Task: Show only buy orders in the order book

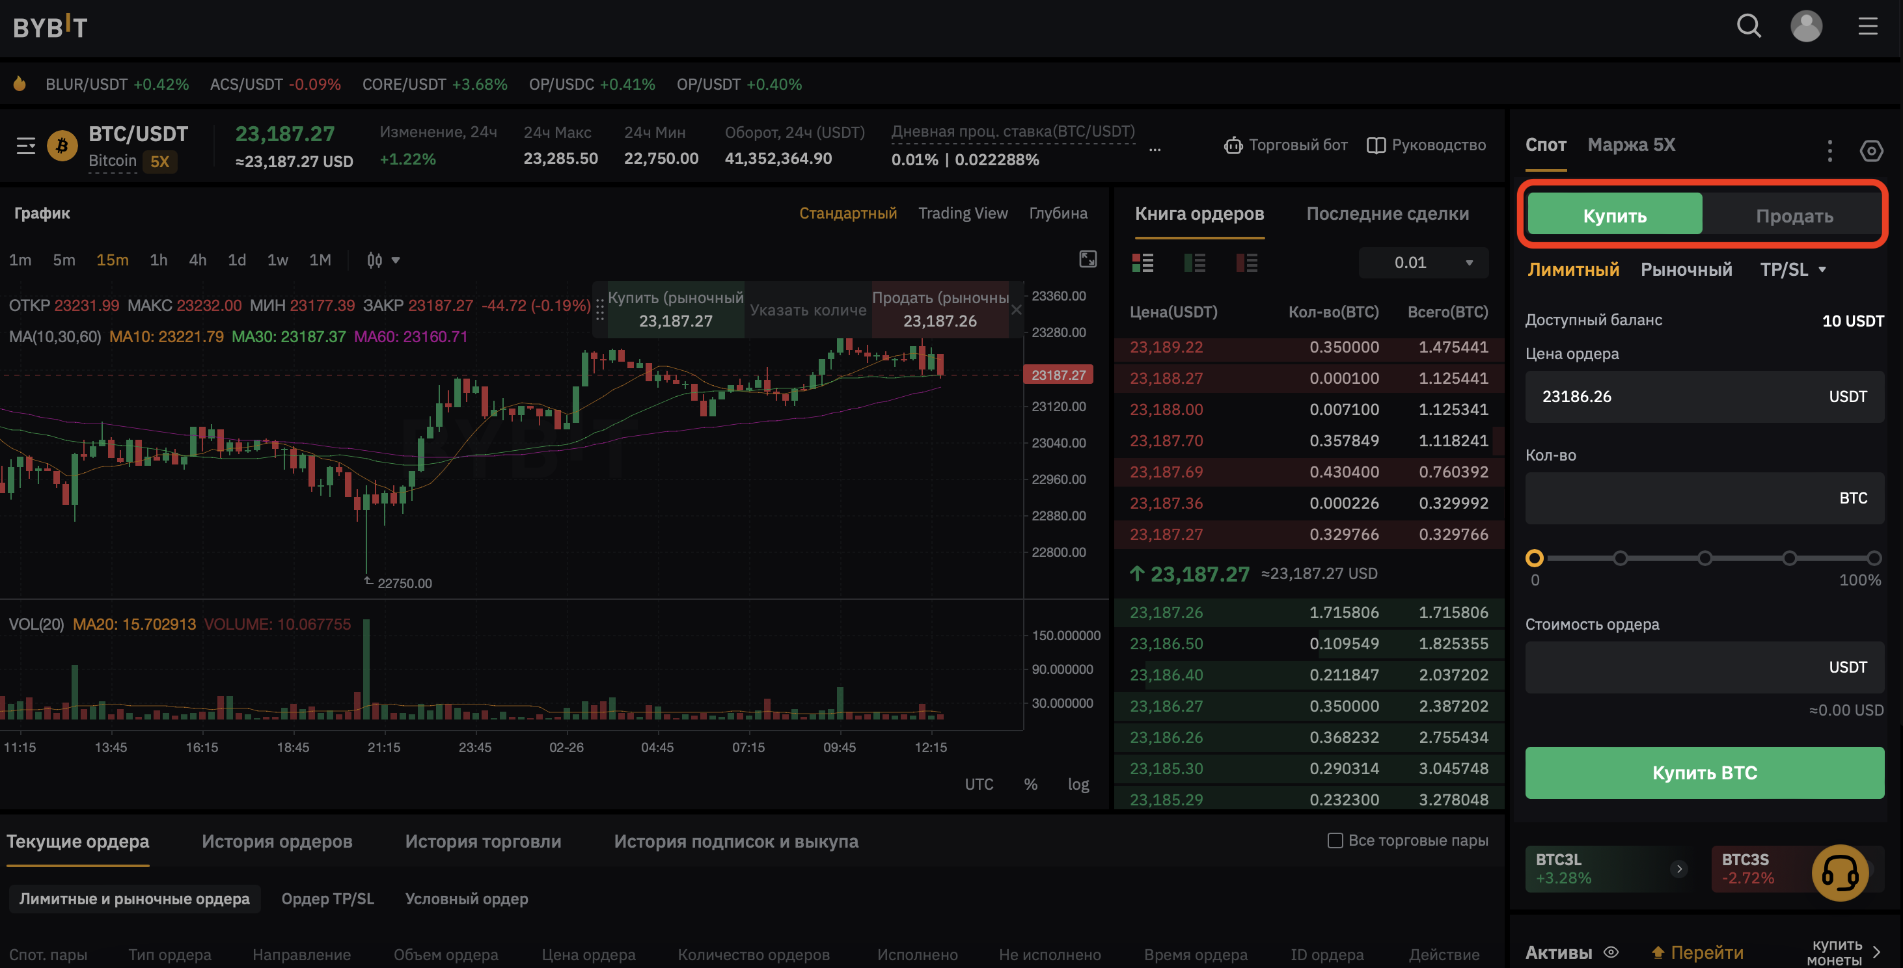Action: click(1194, 262)
